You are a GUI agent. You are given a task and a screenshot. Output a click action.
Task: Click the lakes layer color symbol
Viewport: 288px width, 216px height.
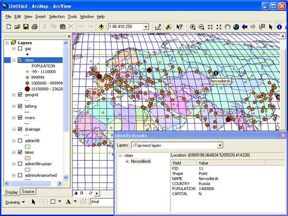point(27,157)
